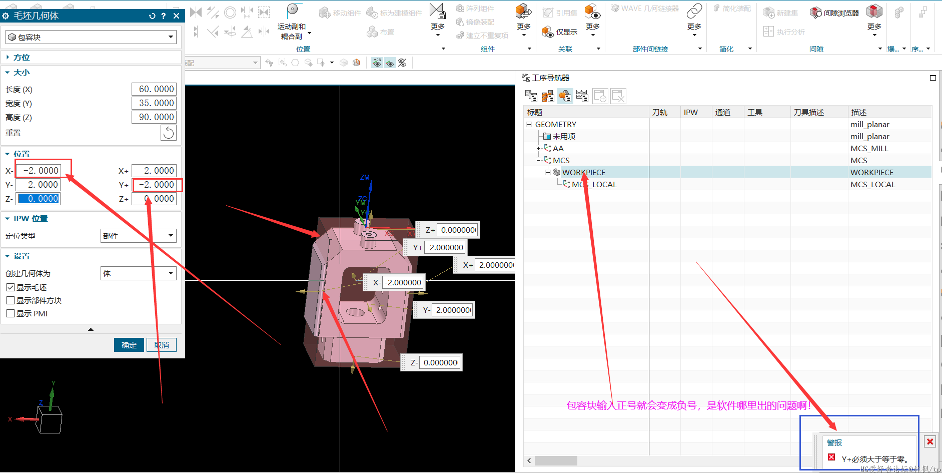942x475 pixels.
Task: Click the Simplify Assembly (简化装配) icon
Action: tap(716, 9)
